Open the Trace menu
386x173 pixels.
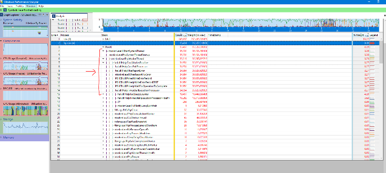10,6
